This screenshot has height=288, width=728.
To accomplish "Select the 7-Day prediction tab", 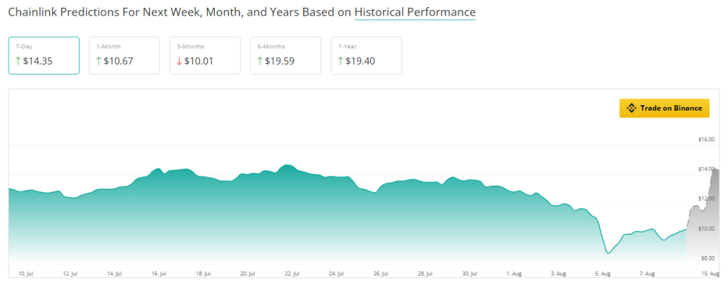I will [x=44, y=55].
